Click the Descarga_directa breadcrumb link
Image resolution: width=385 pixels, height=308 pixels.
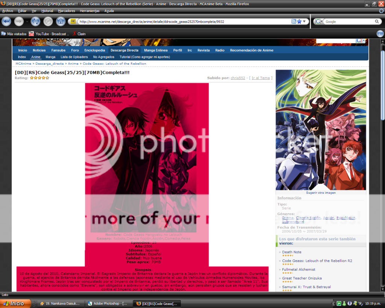pos(50,64)
